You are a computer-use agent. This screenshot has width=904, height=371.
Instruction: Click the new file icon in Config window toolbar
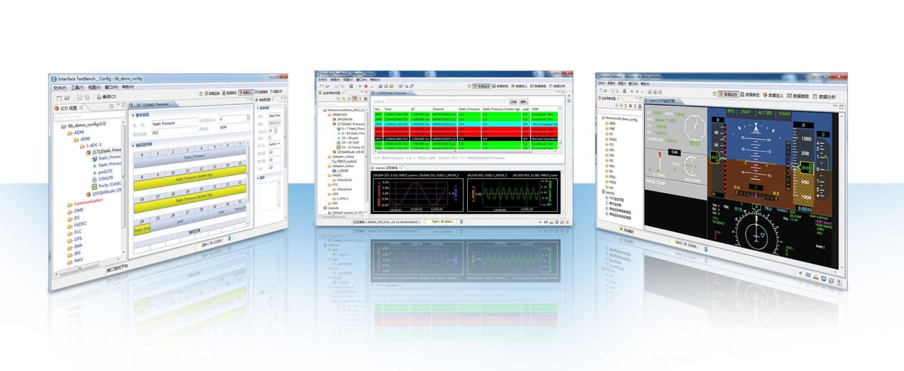tap(59, 98)
